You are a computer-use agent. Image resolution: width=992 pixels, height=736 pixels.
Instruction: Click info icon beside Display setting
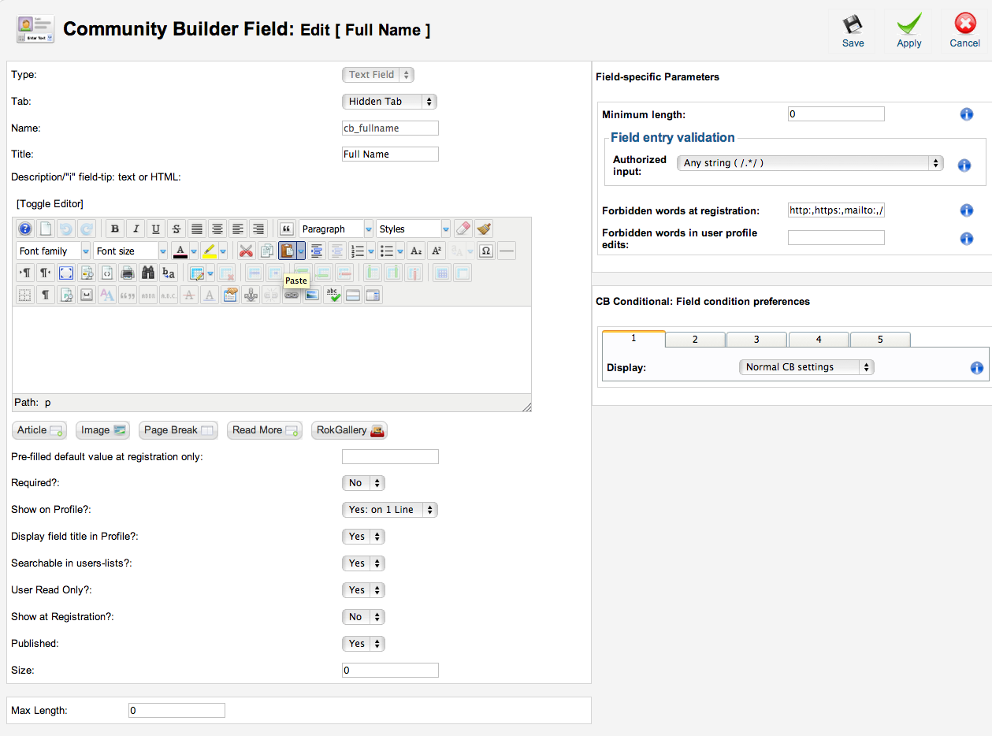tap(977, 368)
